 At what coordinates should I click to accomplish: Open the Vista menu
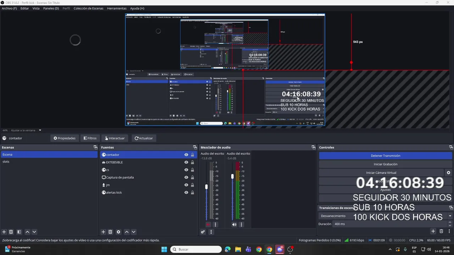(x=36, y=8)
